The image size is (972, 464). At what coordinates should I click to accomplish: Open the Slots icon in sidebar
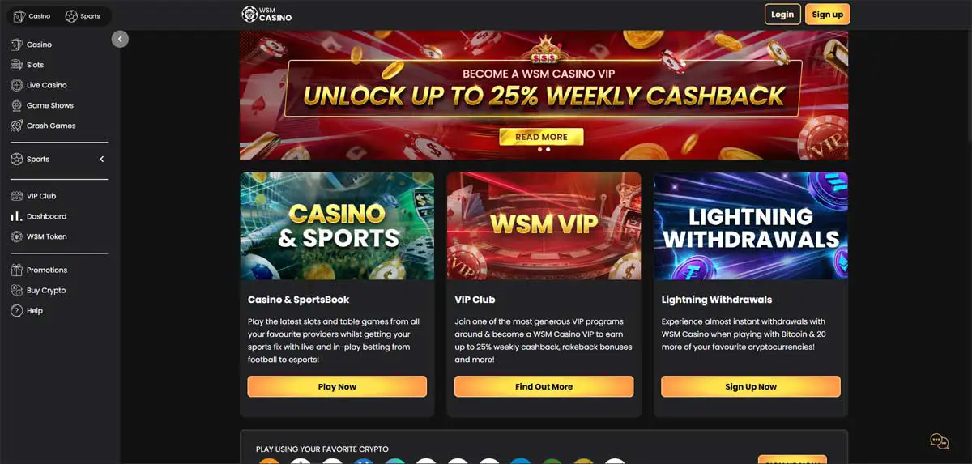click(16, 65)
